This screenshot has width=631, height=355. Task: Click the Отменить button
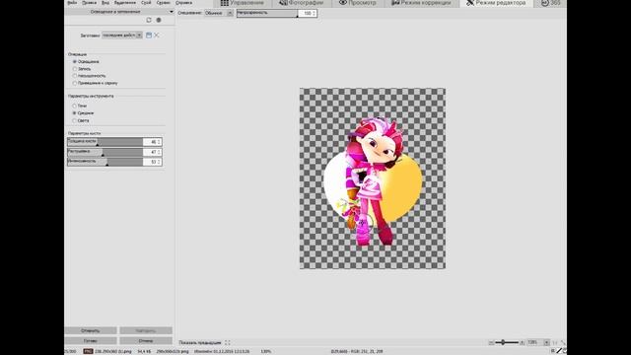(91, 330)
